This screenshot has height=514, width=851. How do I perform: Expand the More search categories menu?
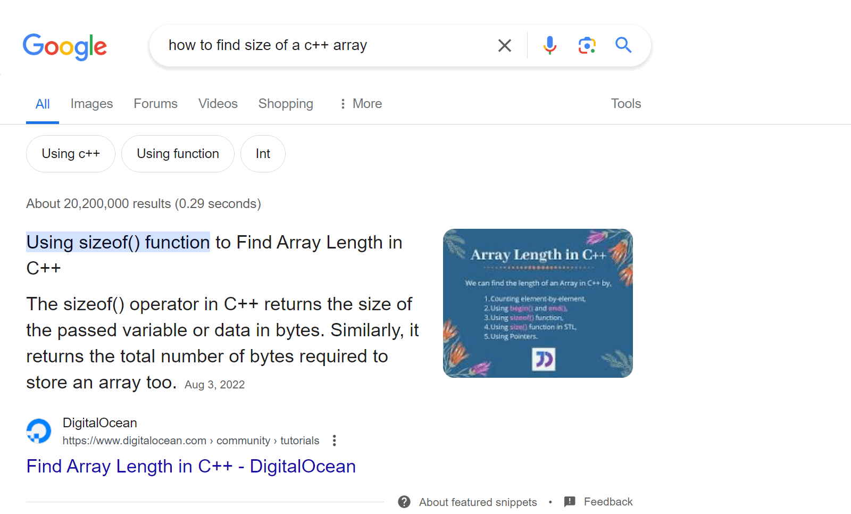point(360,104)
